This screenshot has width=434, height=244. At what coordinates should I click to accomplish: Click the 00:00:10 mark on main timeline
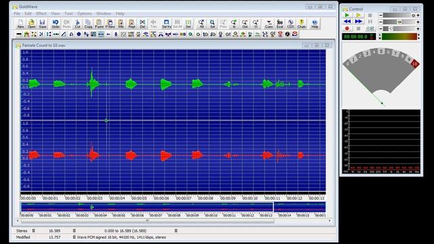pyautogui.click(x=250, y=198)
